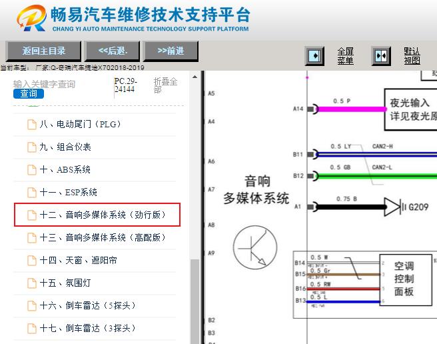This screenshot has width=437, height=344.
Task: Click document icon beside 十六、倒车雷达
Action: [32, 305]
